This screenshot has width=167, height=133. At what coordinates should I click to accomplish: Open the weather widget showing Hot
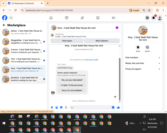coord(130,123)
